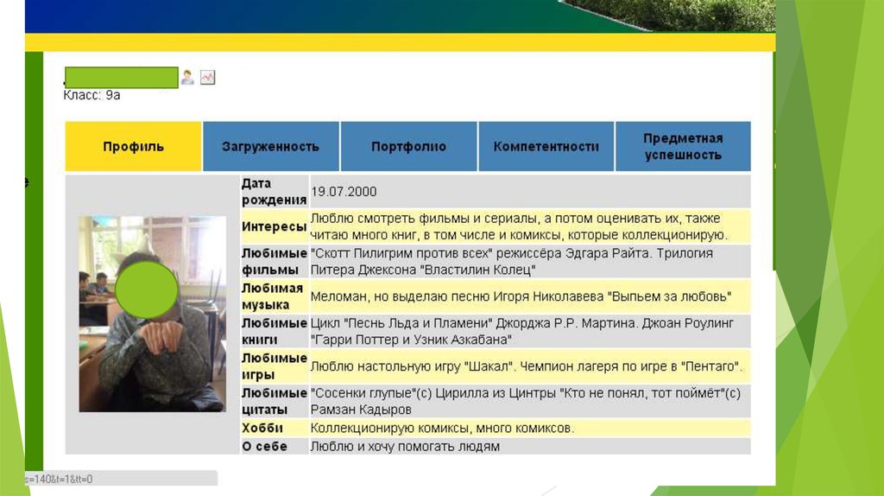Click the Любимые фильмы label
The height and width of the screenshot is (496, 884).
tap(274, 261)
